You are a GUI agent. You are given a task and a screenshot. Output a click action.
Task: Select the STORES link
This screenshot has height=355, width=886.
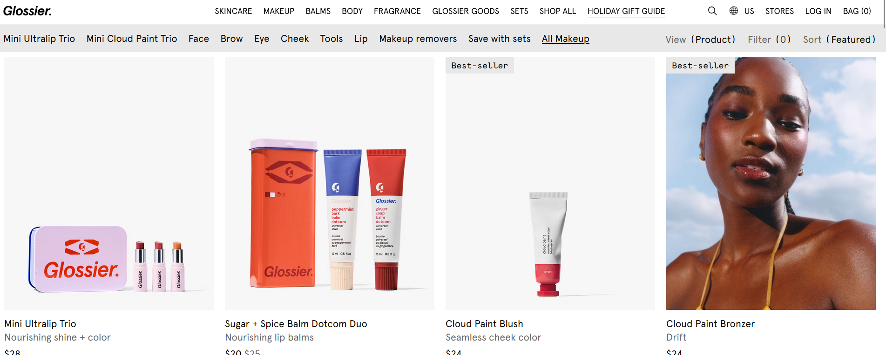(779, 11)
